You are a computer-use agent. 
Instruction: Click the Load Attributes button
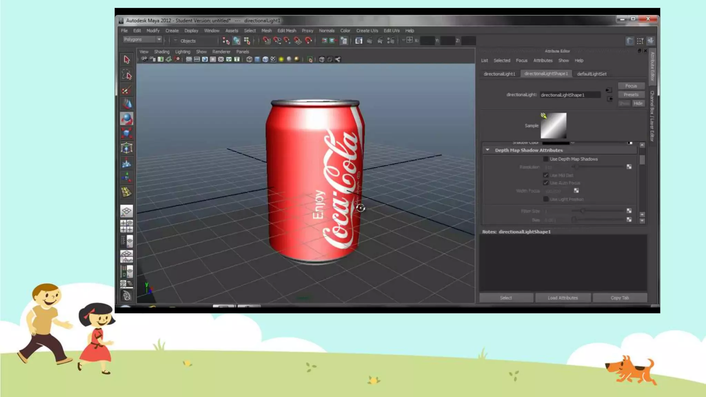563,298
